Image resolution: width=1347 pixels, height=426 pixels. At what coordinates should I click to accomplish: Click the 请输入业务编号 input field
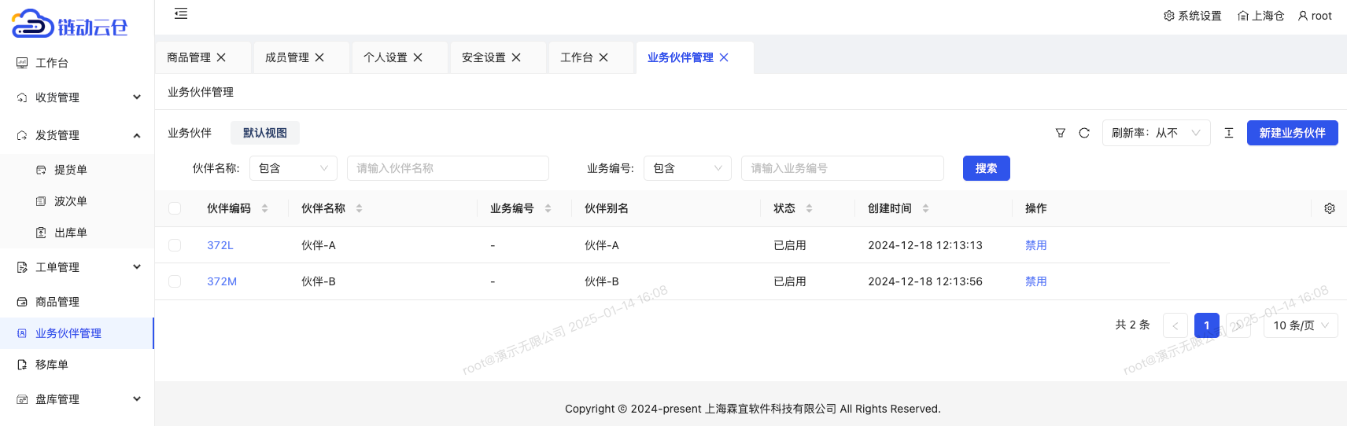point(842,168)
